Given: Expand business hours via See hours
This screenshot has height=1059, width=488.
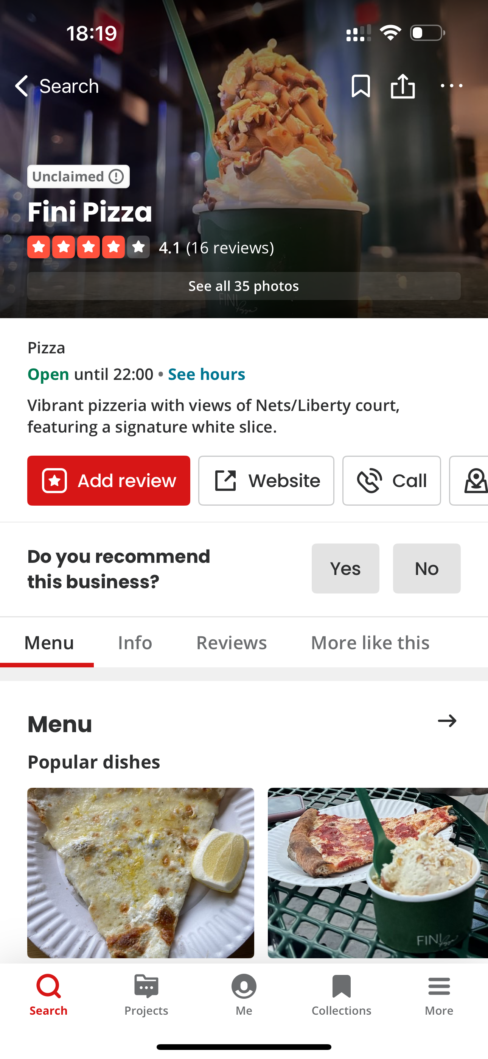Looking at the screenshot, I should [206, 374].
